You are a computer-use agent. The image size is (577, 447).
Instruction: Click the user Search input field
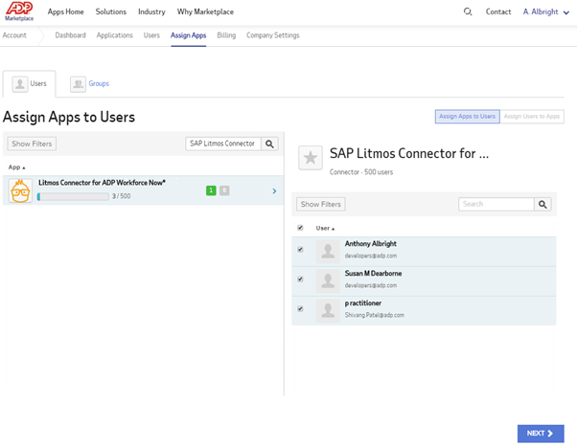(x=496, y=205)
